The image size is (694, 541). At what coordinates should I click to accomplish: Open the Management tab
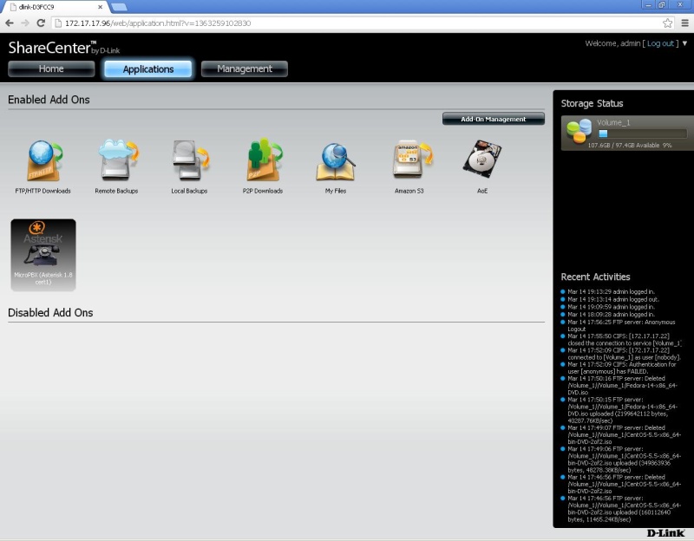[x=245, y=69]
